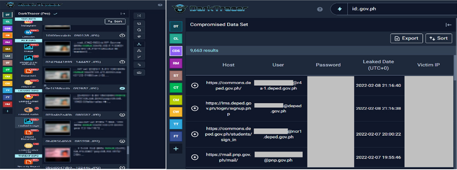457x170 pixels.
Task: Switch to DT tab in right window
Action: pyautogui.click(x=176, y=26)
